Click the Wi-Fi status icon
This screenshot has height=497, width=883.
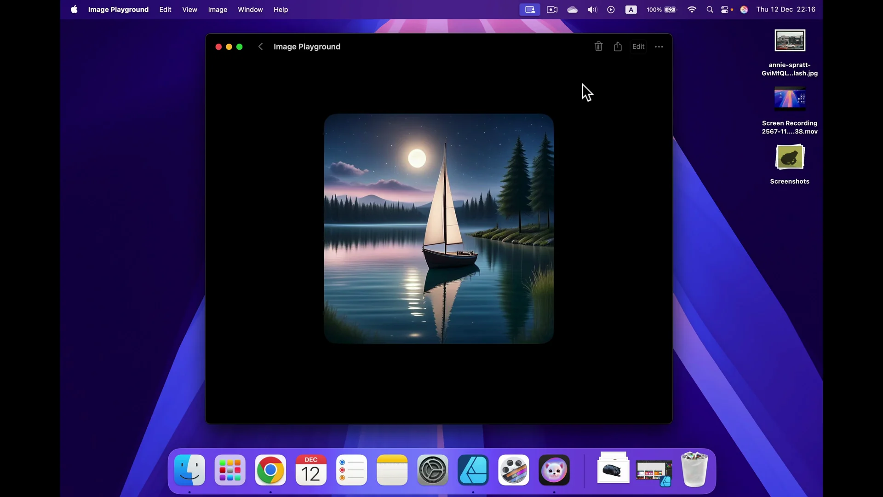point(692,9)
